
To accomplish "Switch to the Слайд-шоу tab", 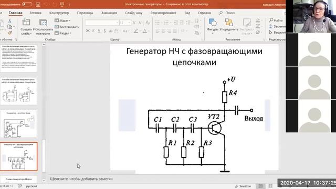I will [x=134, y=13].
